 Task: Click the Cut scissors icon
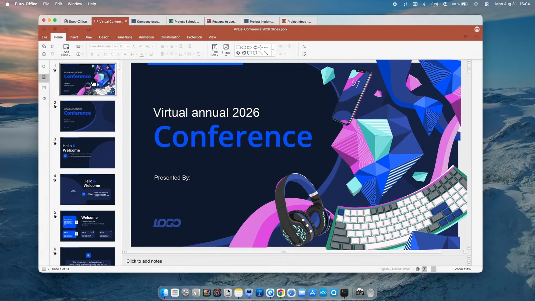pos(52,46)
